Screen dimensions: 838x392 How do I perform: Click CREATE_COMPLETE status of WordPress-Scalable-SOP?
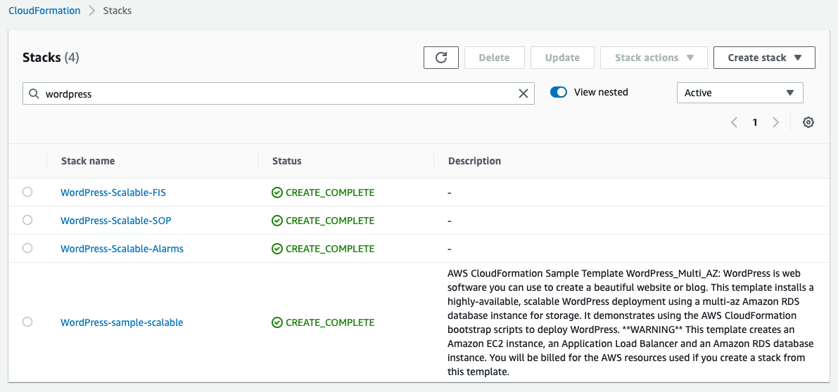[x=330, y=221]
